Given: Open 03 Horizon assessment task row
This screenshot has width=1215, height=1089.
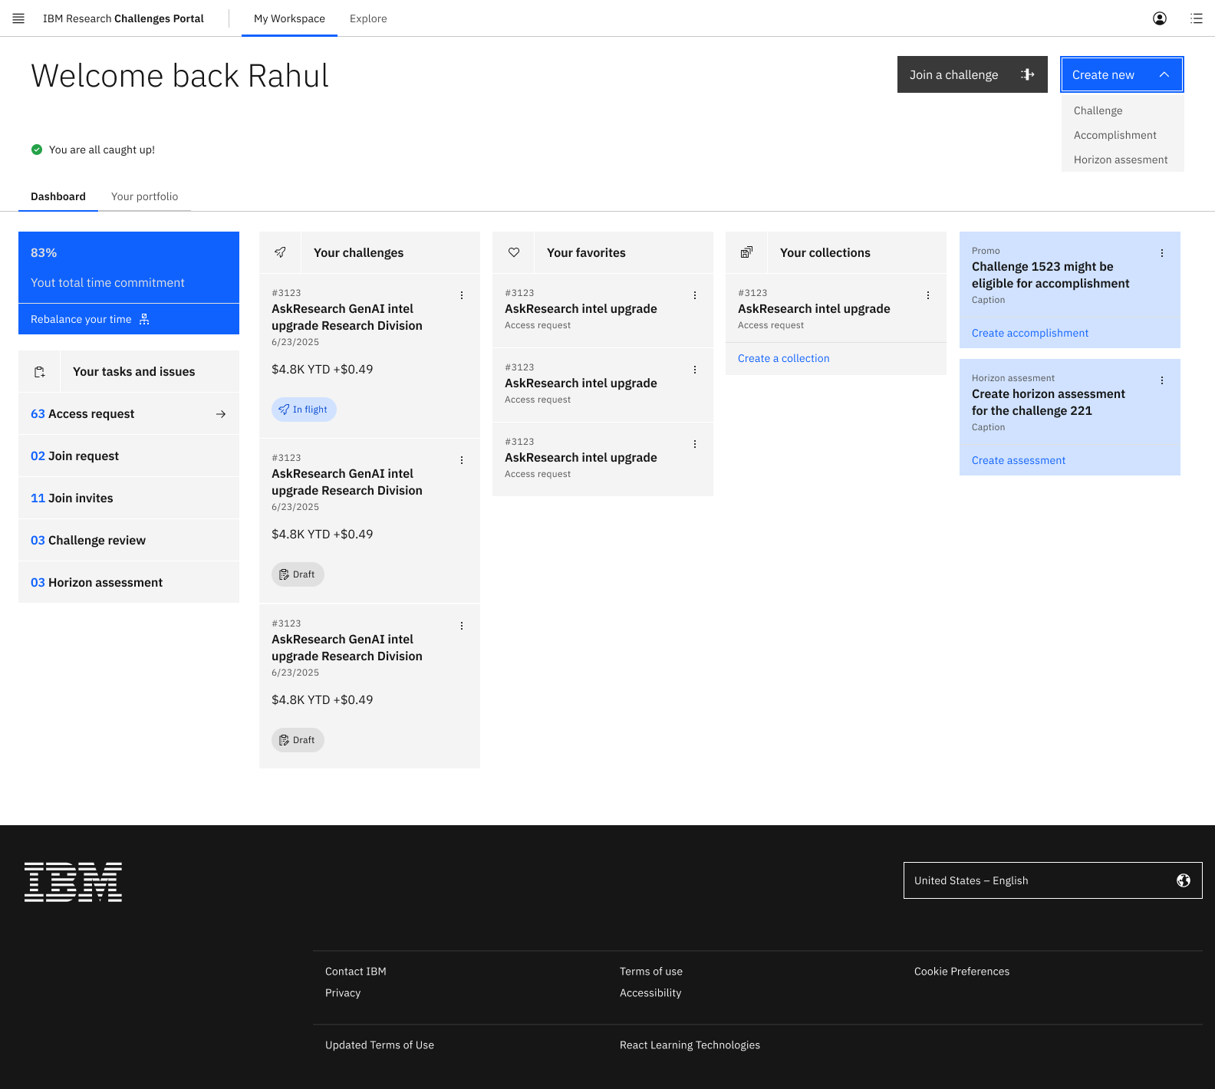Looking at the screenshot, I should point(129,582).
